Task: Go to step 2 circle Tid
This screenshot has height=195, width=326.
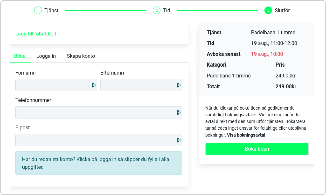Action: pos(156,10)
